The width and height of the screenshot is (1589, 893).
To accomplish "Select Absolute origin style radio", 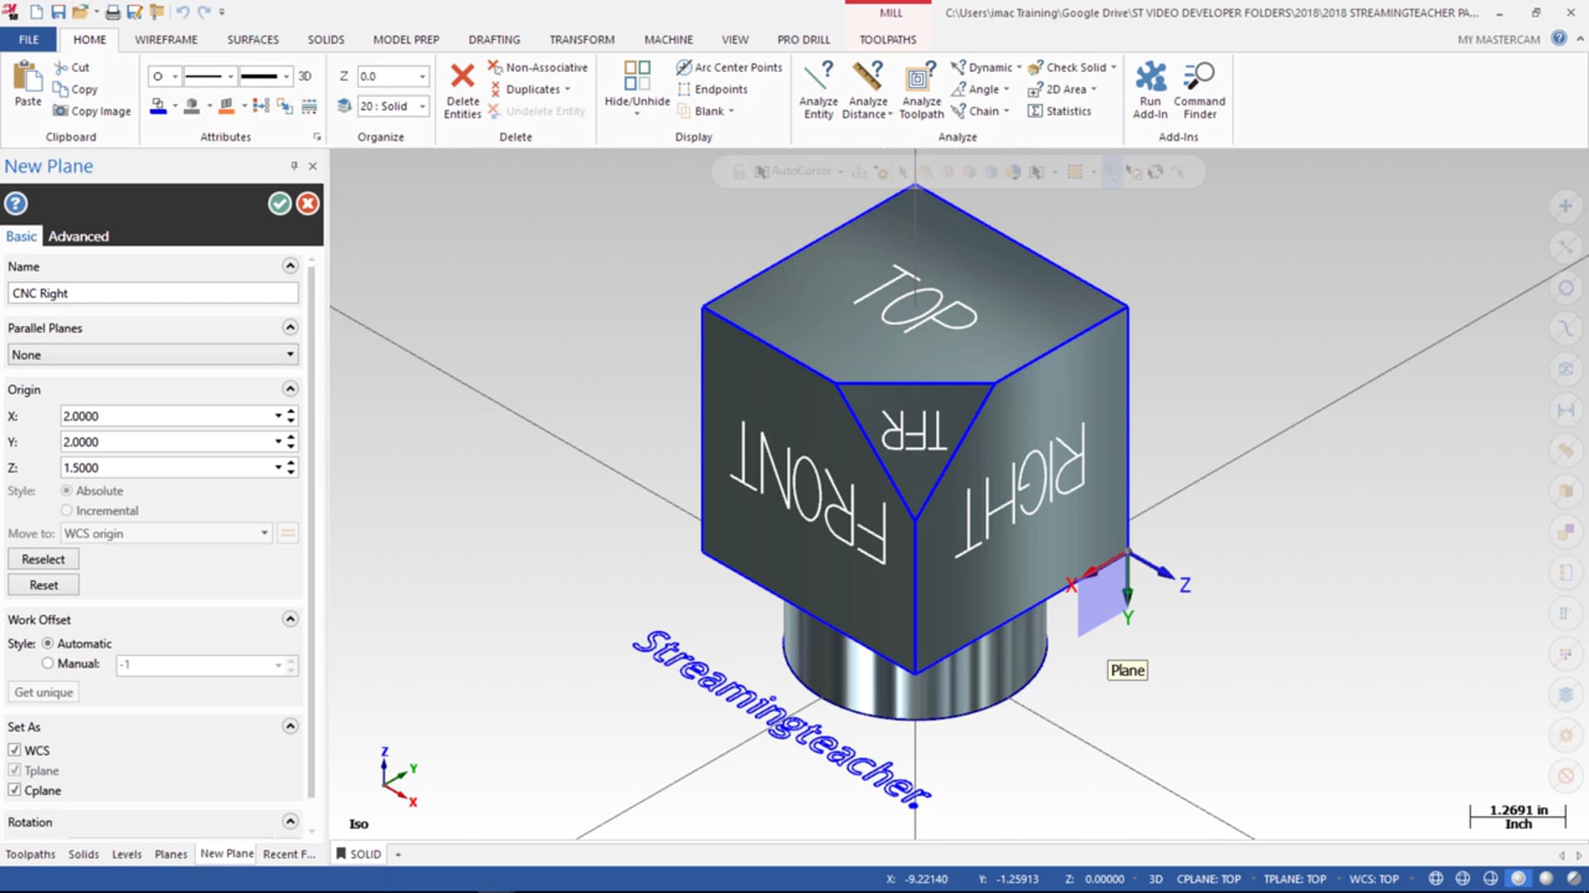I will (66, 490).
